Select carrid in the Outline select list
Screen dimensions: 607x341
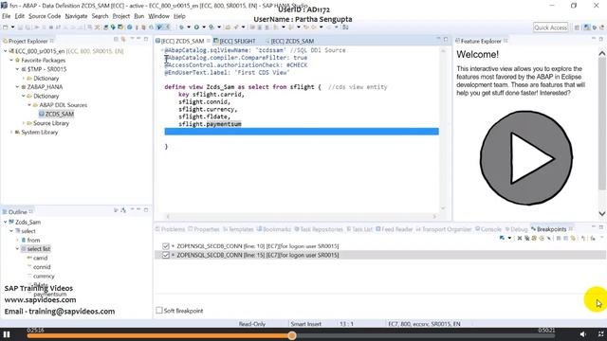click(x=40, y=258)
